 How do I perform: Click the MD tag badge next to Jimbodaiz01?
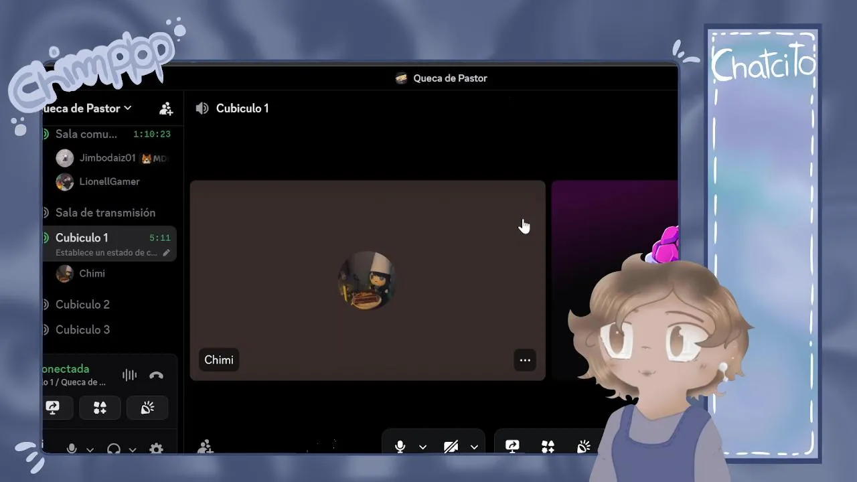point(154,159)
